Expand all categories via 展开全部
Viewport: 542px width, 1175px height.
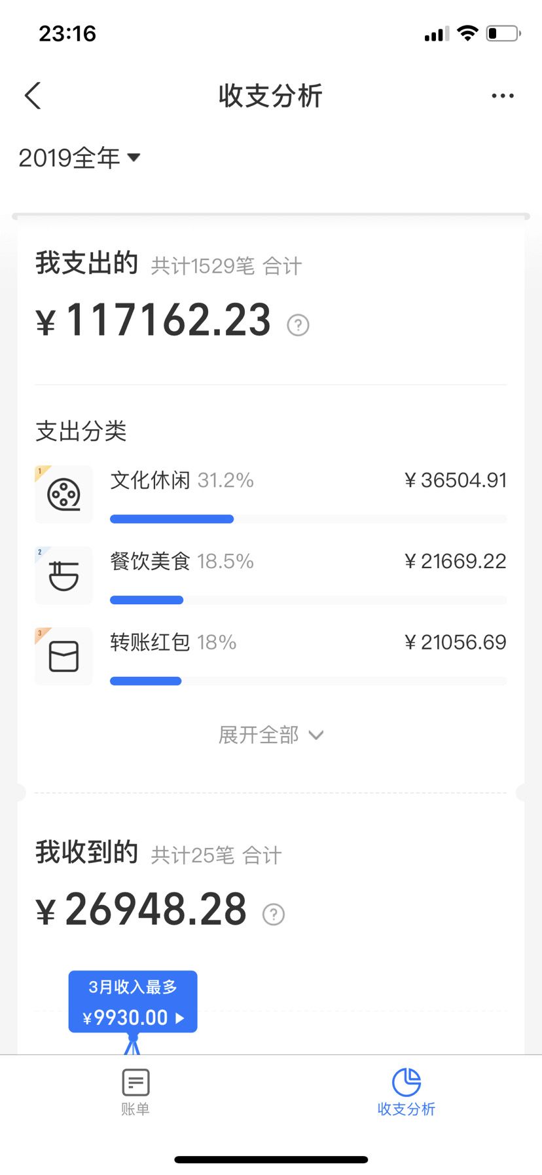tap(271, 735)
